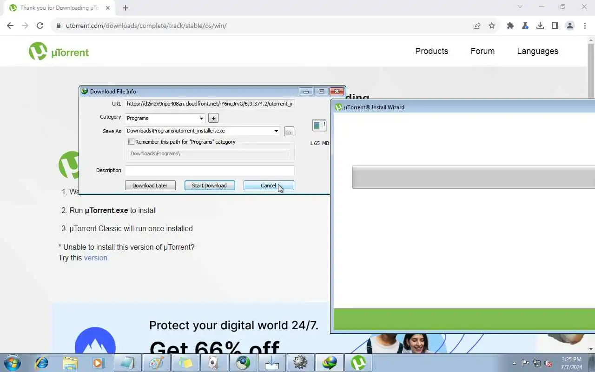Open Chrome's three-dot menu
This screenshot has height=372, width=595.
click(x=584, y=26)
